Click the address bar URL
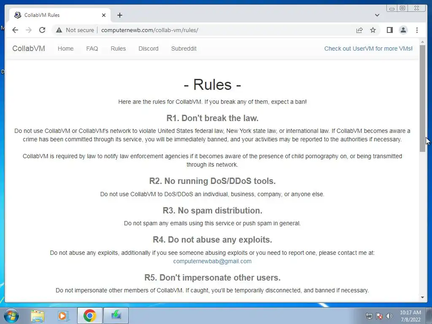This screenshot has width=432, height=324. 150,30
